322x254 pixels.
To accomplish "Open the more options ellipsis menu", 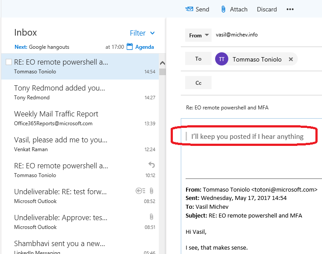I will click(290, 9).
